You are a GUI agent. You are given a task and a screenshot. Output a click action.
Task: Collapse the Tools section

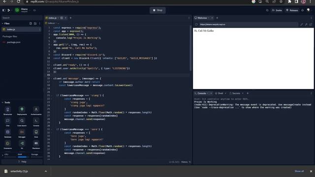coord(2,103)
